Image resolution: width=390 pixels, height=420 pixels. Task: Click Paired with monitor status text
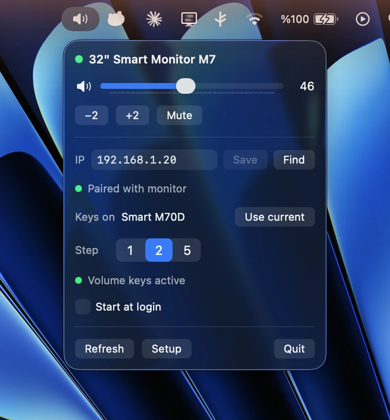click(x=137, y=189)
